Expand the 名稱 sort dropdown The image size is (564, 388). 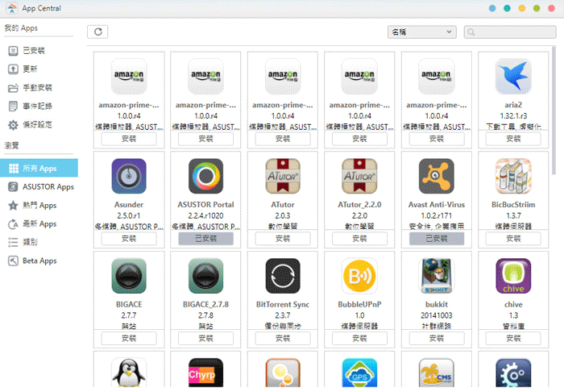point(422,31)
